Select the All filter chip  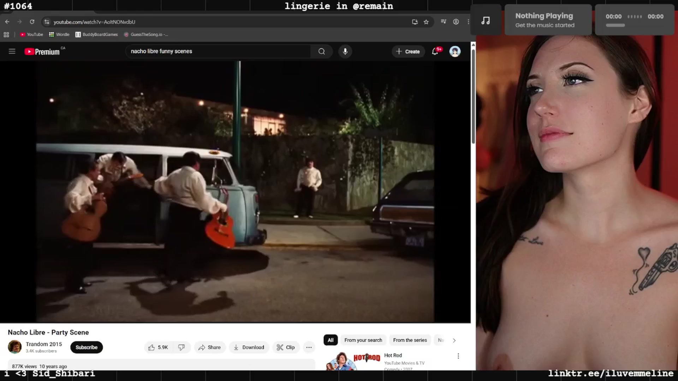click(331, 340)
